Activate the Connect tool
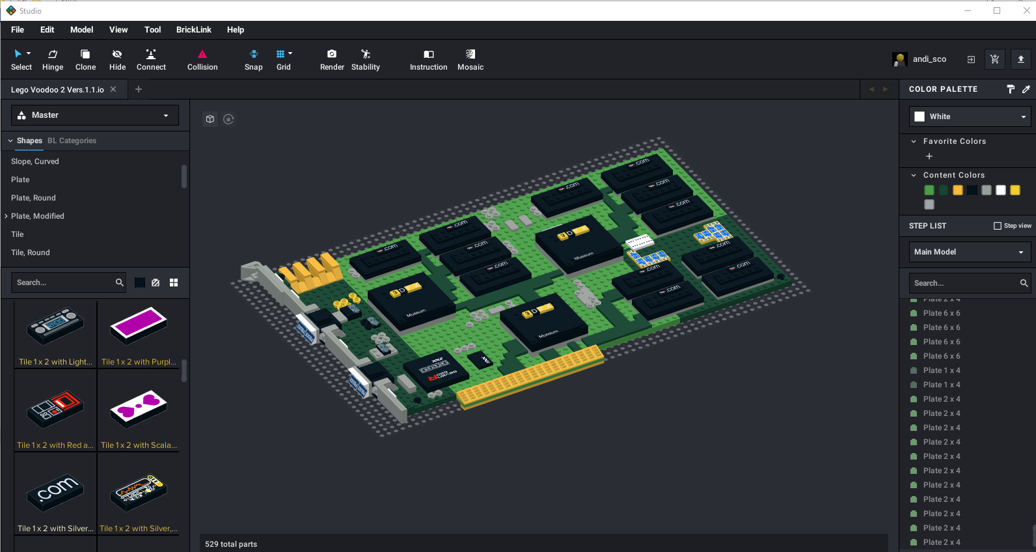The image size is (1036, 552). 151,59
